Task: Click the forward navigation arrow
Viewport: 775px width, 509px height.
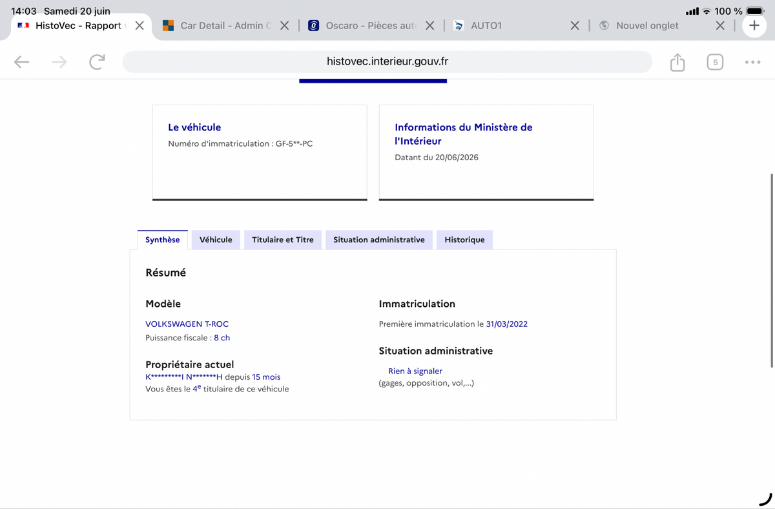Action: tap(59, 62)
